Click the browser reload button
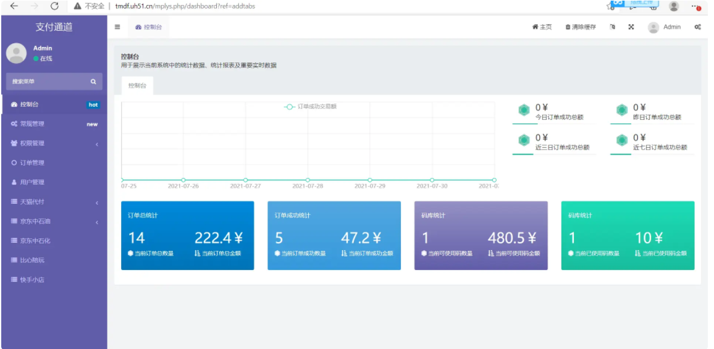This screenshot has height=349, width=714. [54, 6]
